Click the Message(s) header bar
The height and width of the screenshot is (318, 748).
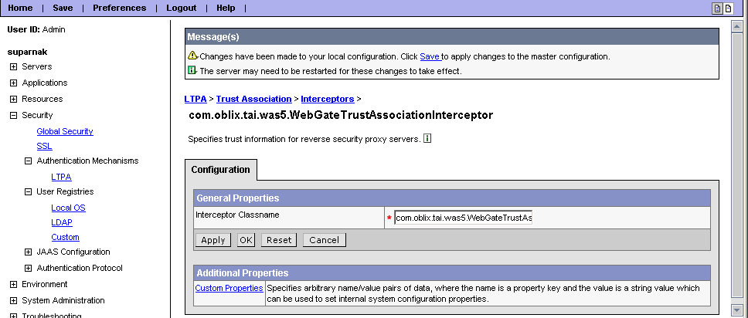452,37
